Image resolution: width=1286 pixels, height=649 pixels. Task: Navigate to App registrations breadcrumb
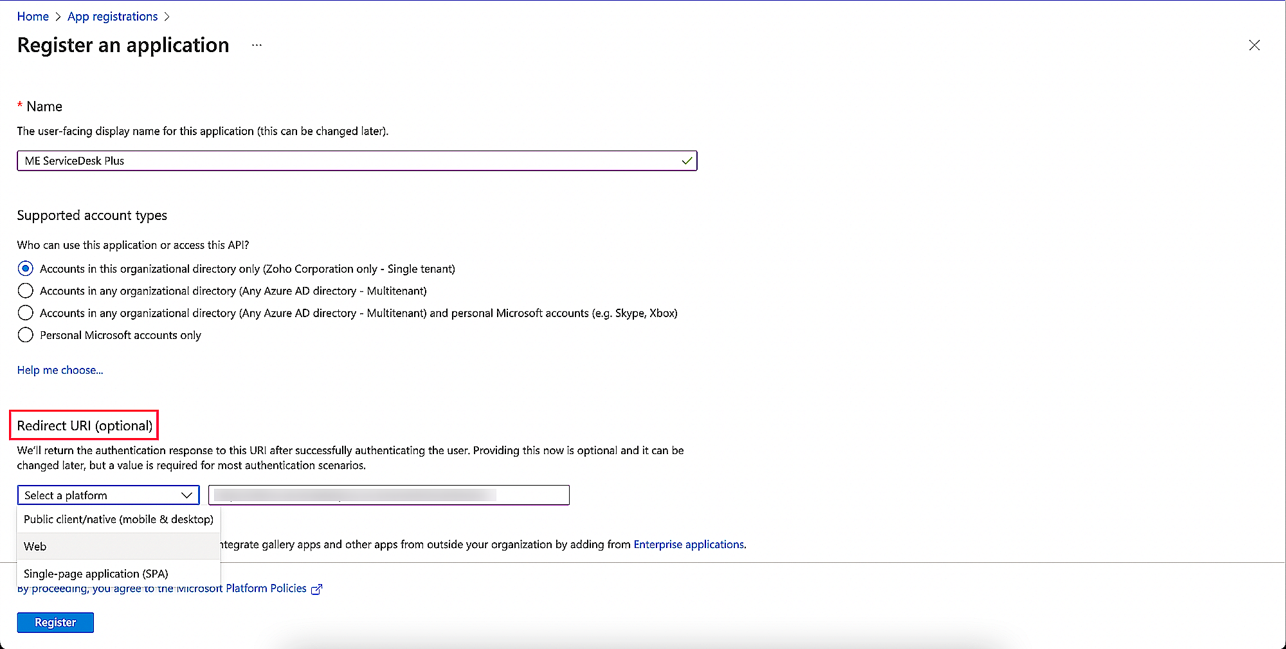tap(113, 16)
